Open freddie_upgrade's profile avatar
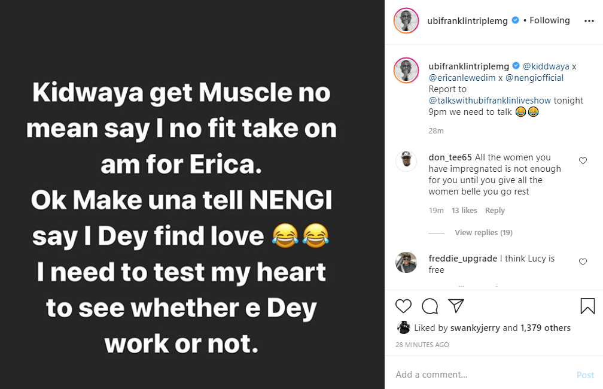Viewport: 603px width, 389px height. click(406, 262)
